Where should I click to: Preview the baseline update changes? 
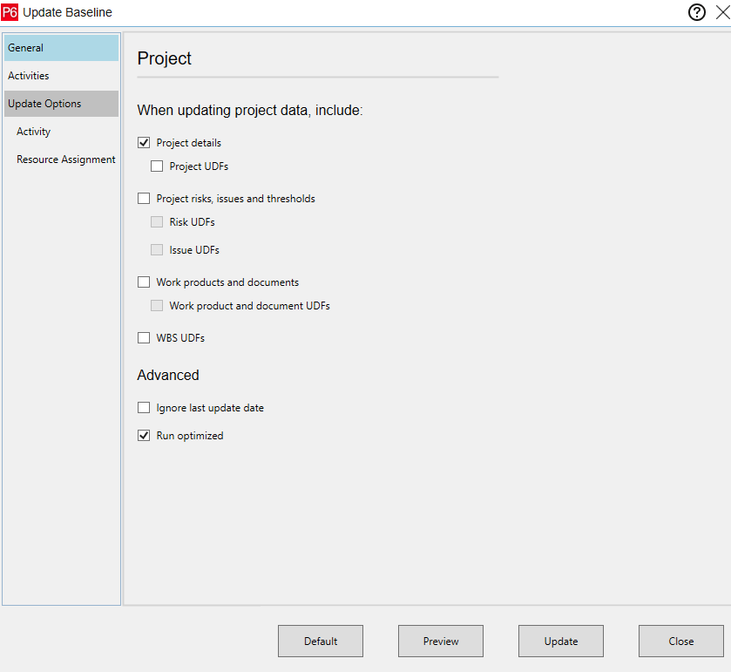[x=440, y=641]
